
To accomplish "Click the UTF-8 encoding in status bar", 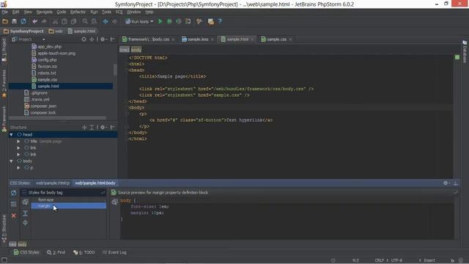I will pyautogui.click(x=396, y=260).
